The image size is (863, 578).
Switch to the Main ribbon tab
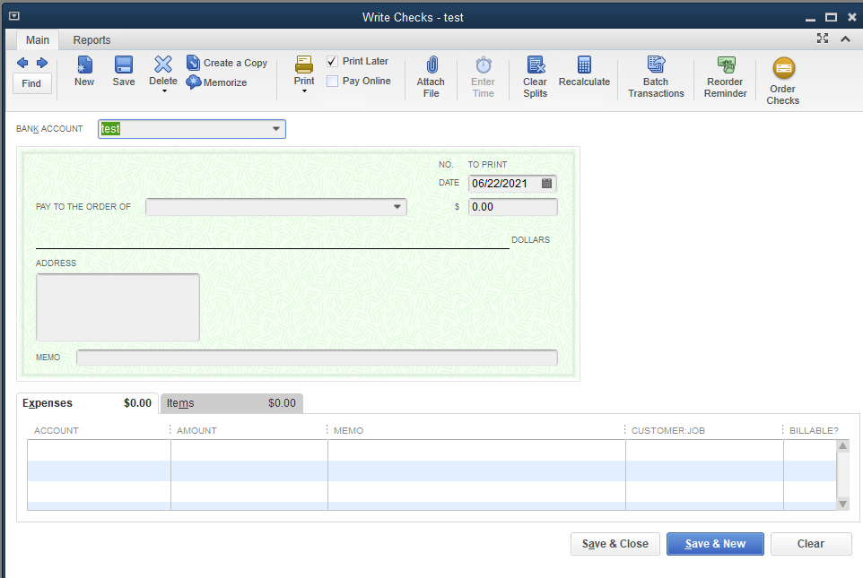point(38,40)
